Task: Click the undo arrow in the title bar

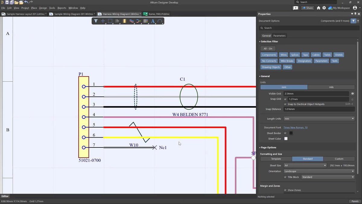Action: (x=26, y=2)
